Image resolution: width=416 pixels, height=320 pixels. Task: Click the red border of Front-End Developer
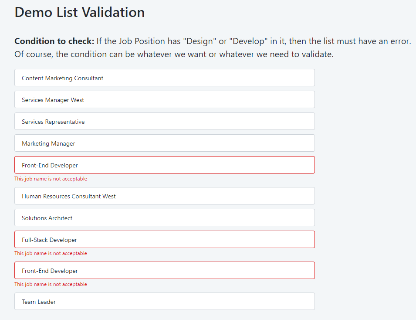coord(165,156)
